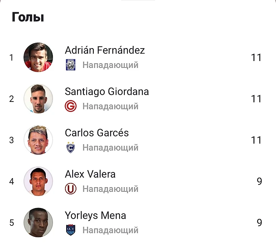The image size is (276, 244).
Task: Open Carlos Garcés's player photo
Action: click(x=38, y=140)
